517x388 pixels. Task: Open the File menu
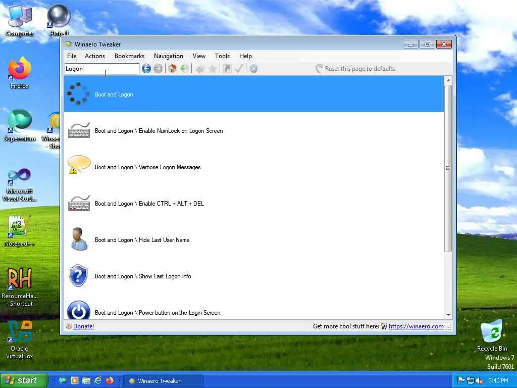(x=72, y=56)
